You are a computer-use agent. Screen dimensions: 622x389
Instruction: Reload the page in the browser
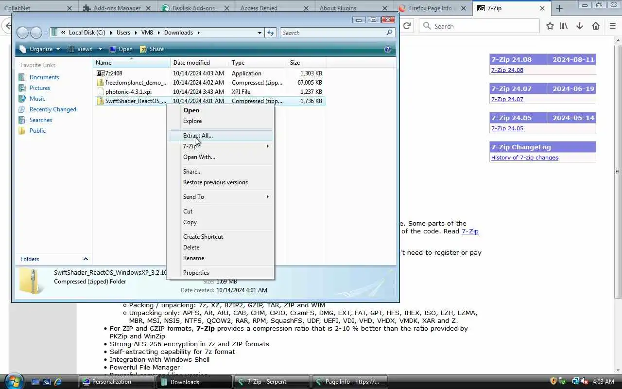(x=407, y=26)
